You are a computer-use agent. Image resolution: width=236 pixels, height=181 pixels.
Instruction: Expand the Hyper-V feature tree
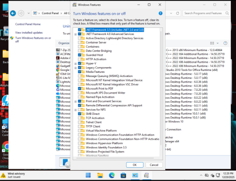(x=76, y=64)
